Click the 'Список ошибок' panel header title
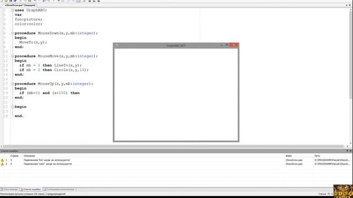Viewport: 353px width, 198px height. 9,151
